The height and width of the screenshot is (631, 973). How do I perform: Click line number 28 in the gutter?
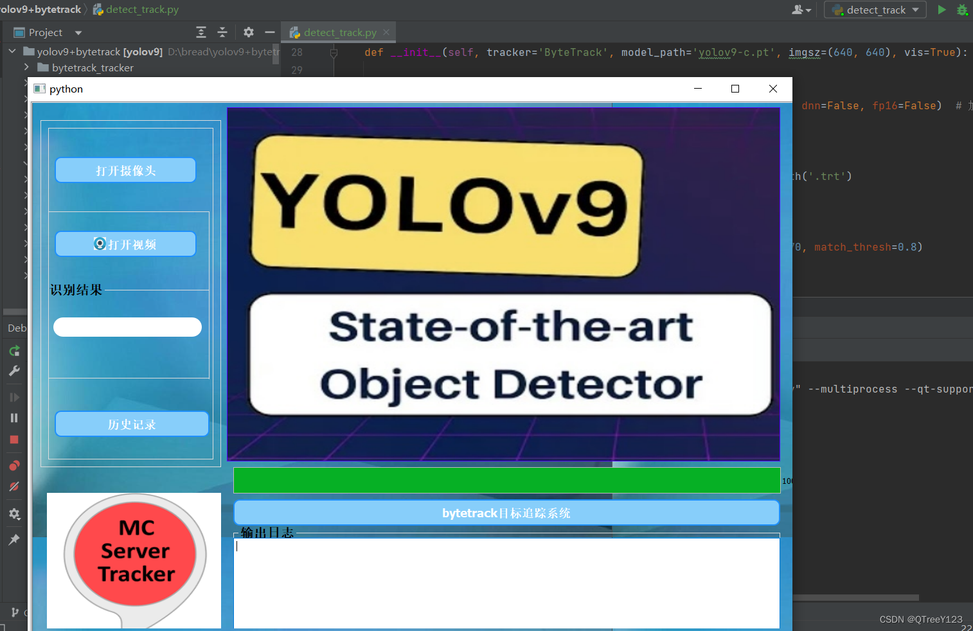[297, 53]
